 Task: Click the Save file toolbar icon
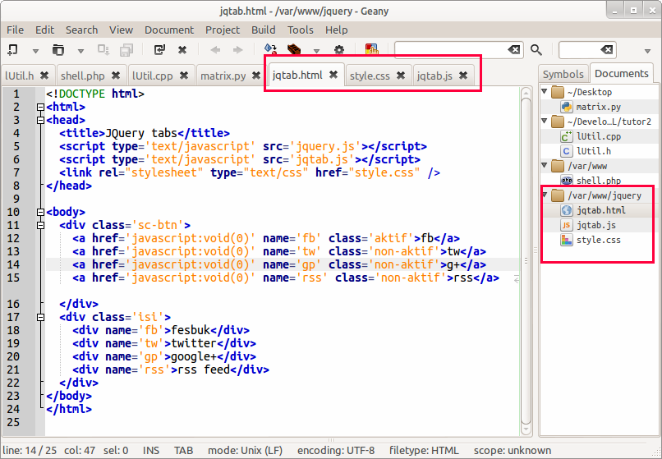tap(103, 50)
